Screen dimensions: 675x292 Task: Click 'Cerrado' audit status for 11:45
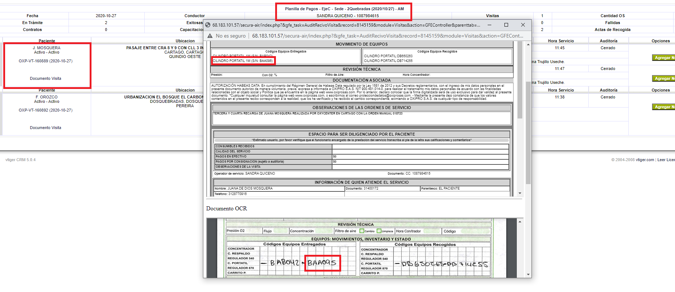pos(608,48)
